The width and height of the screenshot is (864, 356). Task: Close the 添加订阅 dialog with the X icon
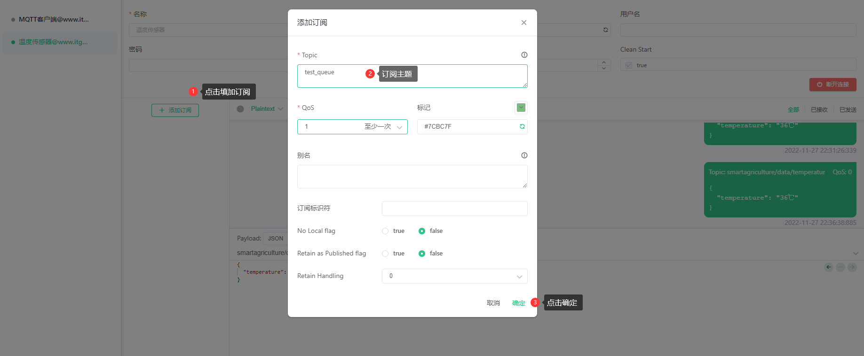point(523,23)
